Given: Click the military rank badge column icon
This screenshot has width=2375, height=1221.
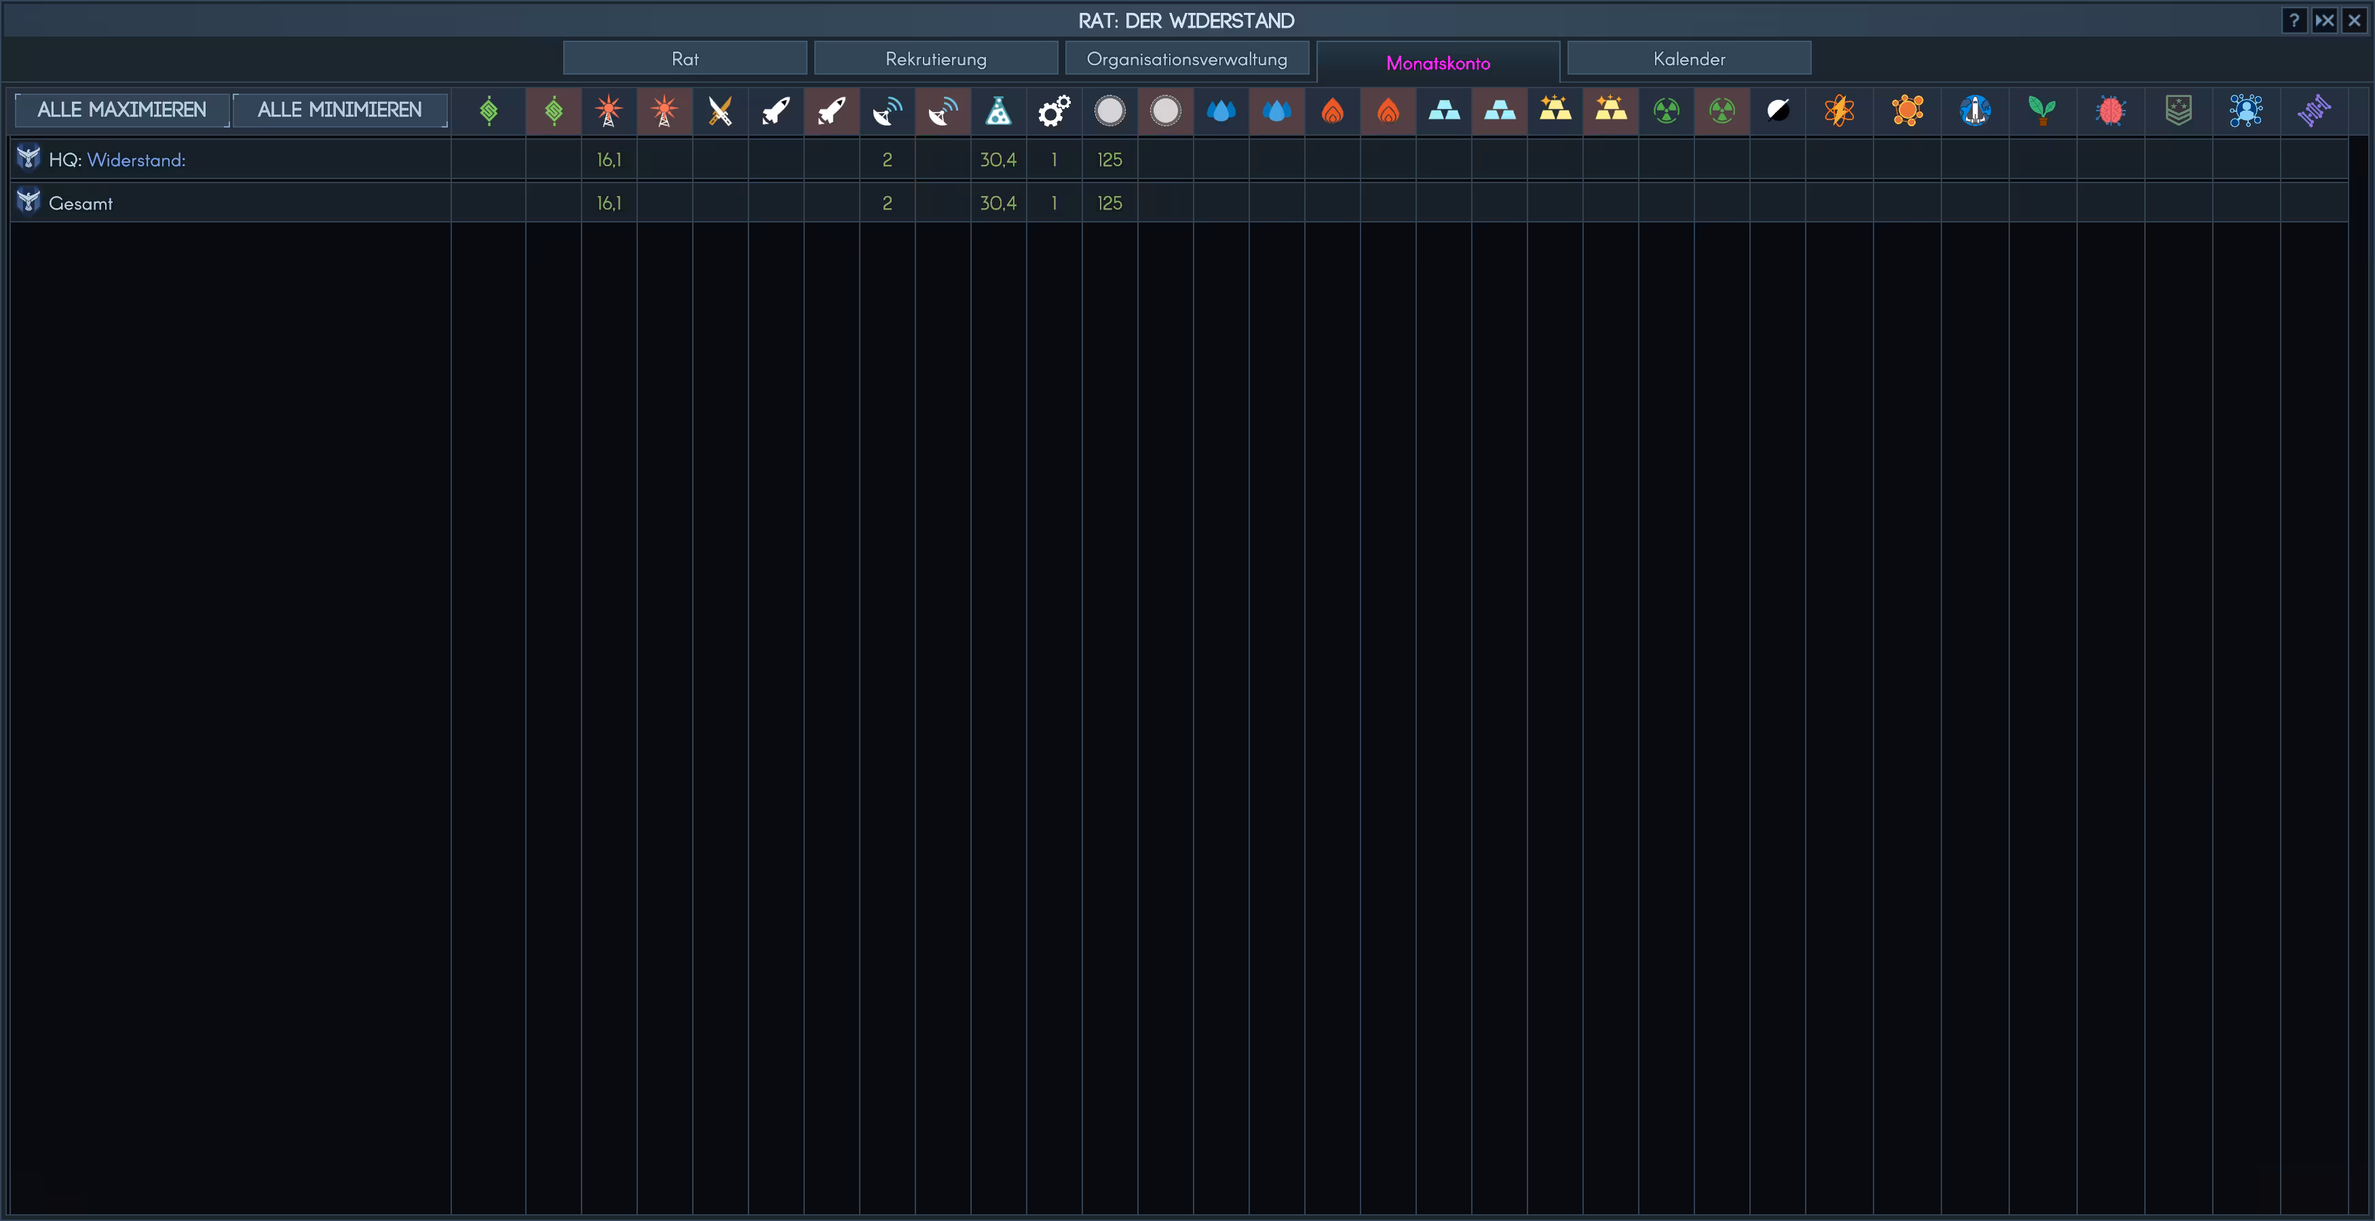Looking at the screenshot, I should [2178, 111].
